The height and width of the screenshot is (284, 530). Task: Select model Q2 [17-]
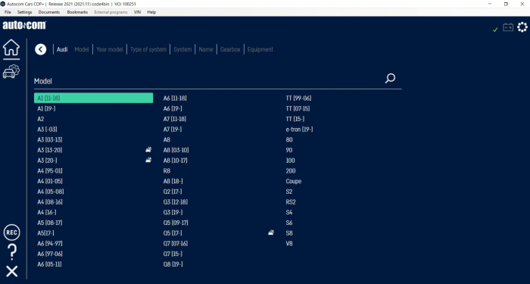[173, 192]
